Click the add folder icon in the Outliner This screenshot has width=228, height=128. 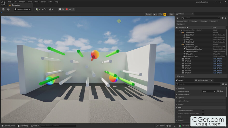pos(223,18)
